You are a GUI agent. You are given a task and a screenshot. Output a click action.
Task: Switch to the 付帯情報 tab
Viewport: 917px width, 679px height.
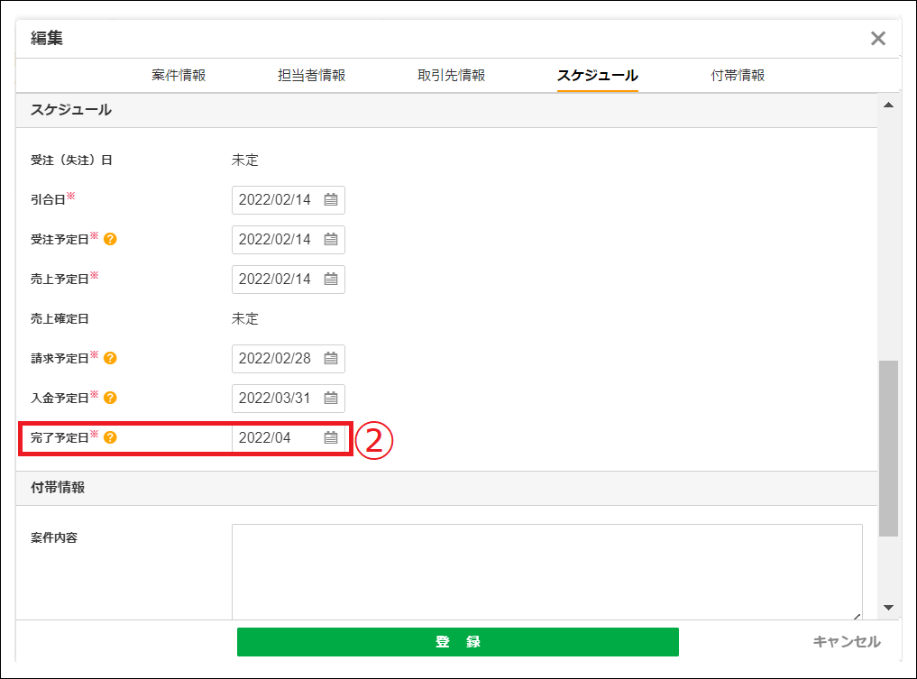tap(738, 76)
